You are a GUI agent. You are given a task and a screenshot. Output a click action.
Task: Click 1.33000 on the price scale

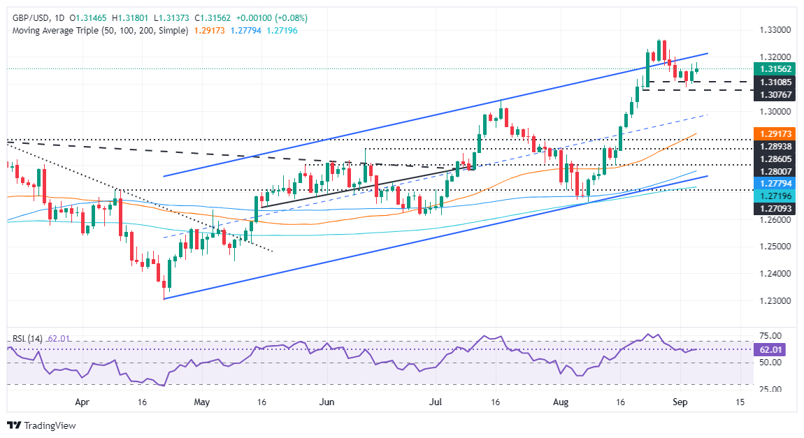pos(776,30)
